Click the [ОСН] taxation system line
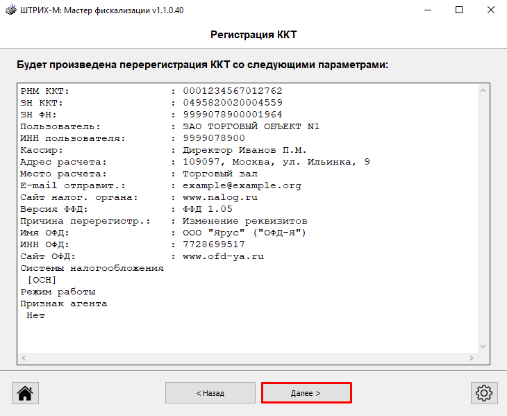 coord(41,280)
